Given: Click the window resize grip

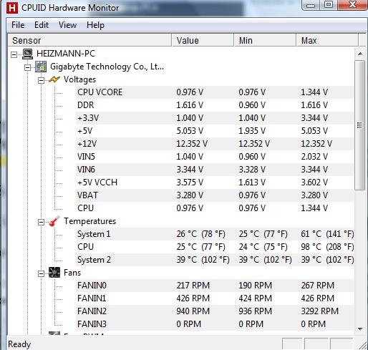Looking at the screenshot, I should [362, 345].
